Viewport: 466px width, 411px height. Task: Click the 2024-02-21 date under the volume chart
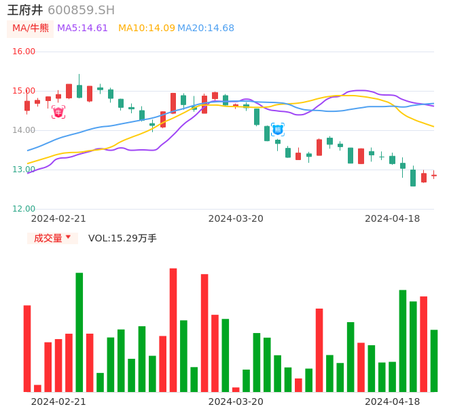58,402
